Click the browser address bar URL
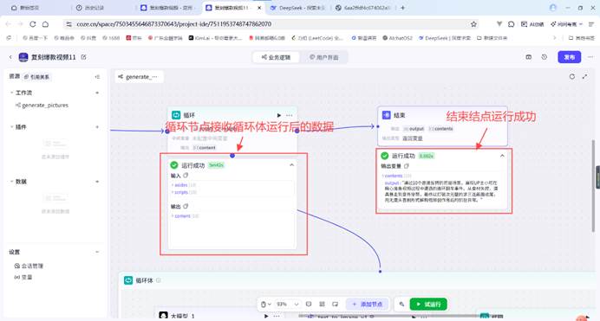Screen dimensions: 600x321 [173, 24]
